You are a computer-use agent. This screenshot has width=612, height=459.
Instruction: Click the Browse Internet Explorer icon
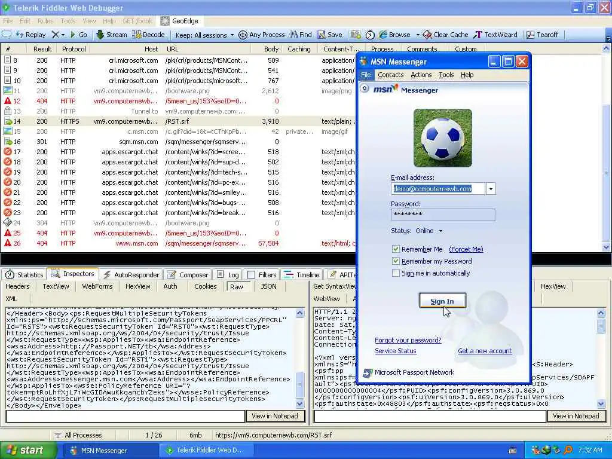click(x=383, y=35)
